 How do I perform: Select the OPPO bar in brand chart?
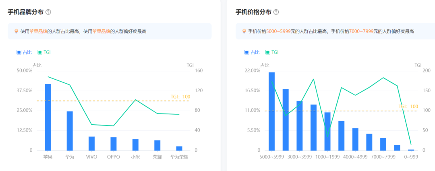pyautogui.click(x=114, y=144)
